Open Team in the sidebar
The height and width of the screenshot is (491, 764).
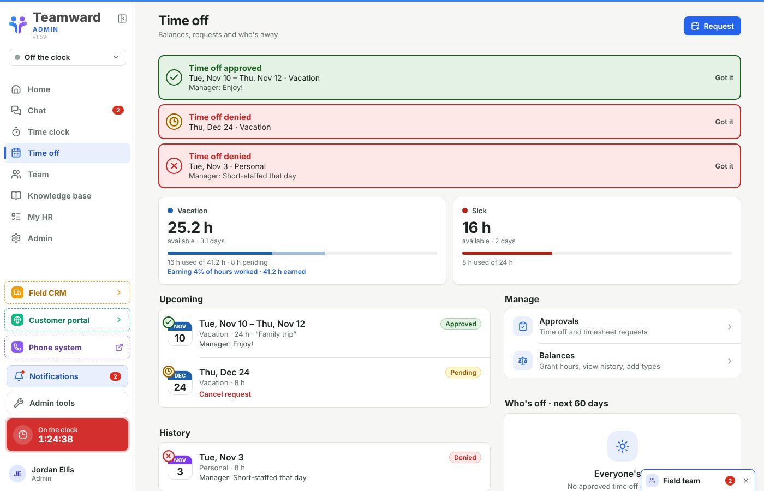tap(67, 175)
